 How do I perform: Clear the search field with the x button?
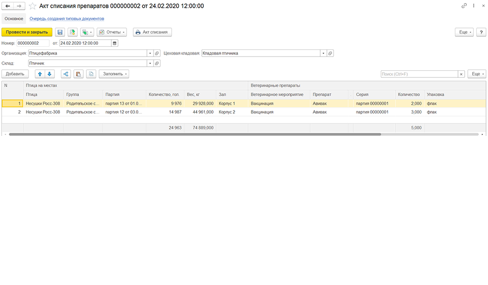[461, 74]
